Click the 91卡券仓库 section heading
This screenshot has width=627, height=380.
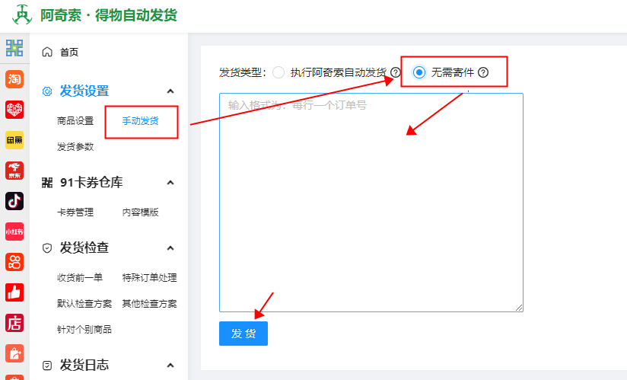click(x=91, y=183)
